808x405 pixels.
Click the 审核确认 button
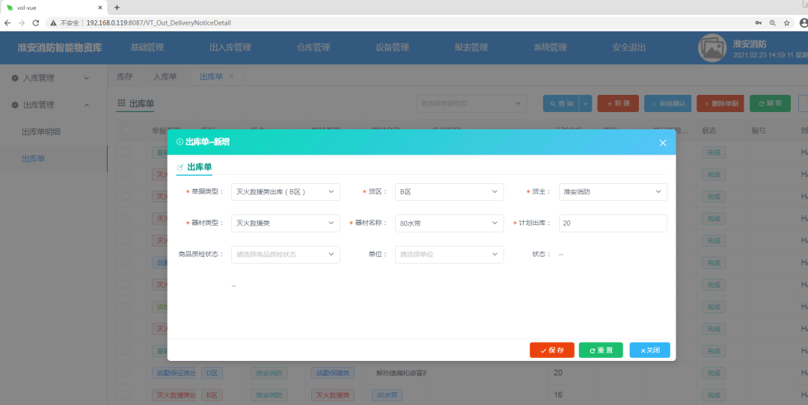tap(667, 103)
